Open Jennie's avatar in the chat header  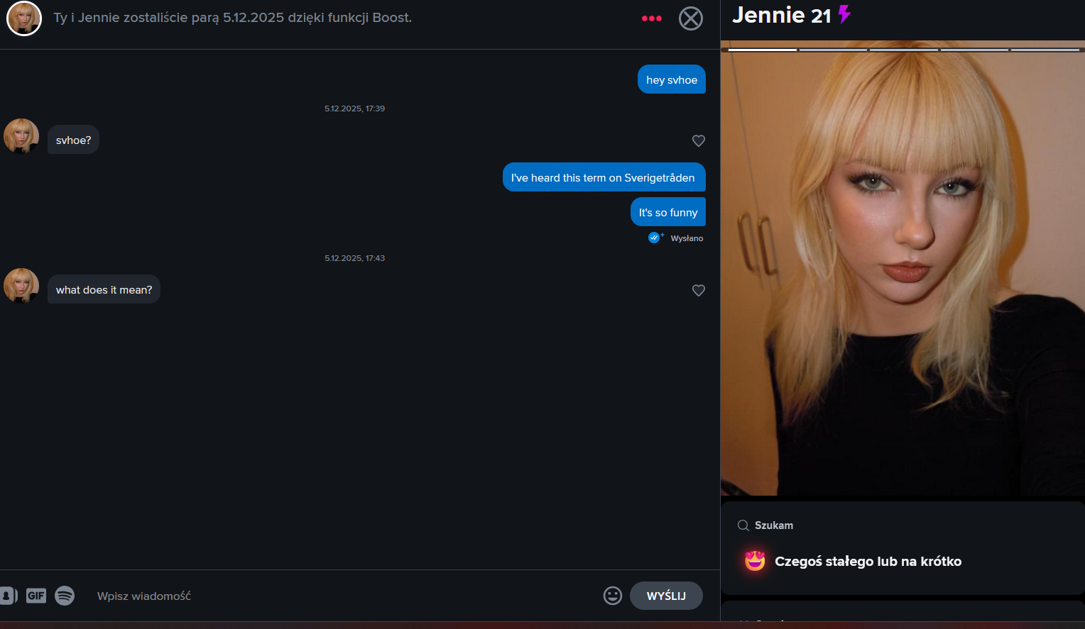[24, 18]
